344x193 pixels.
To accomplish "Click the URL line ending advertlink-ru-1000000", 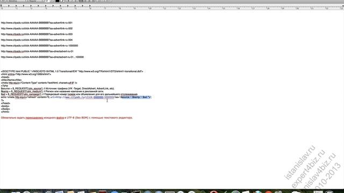I will click(x=39, y=46).
